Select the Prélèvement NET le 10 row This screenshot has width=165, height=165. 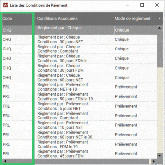[x=80, y=87]
